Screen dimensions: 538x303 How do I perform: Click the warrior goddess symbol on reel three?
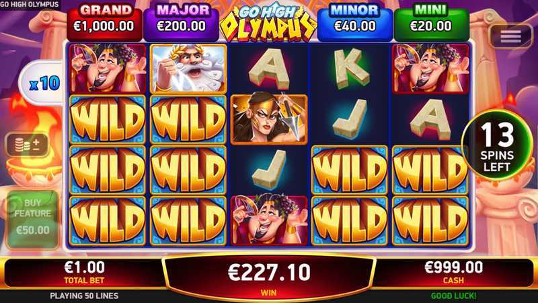click(269, 119)
